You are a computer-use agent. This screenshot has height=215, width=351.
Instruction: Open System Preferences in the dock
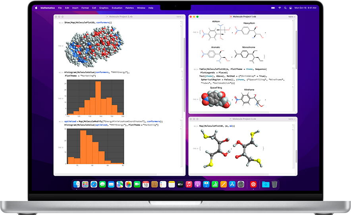[x=241, y=184]
